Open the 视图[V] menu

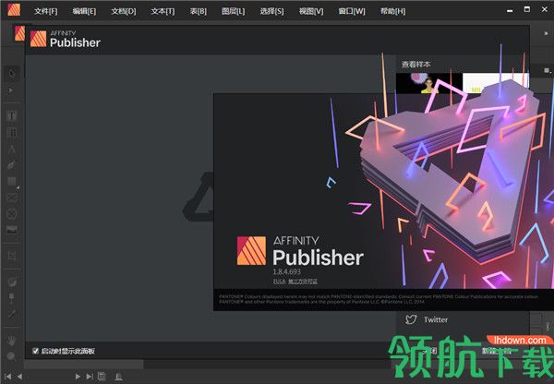(311, 11)
